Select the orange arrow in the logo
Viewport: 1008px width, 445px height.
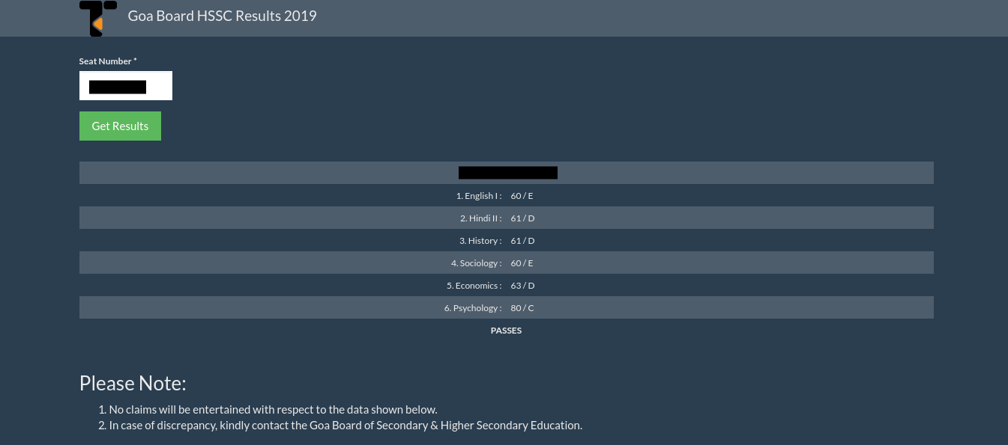tap(98, 25)
